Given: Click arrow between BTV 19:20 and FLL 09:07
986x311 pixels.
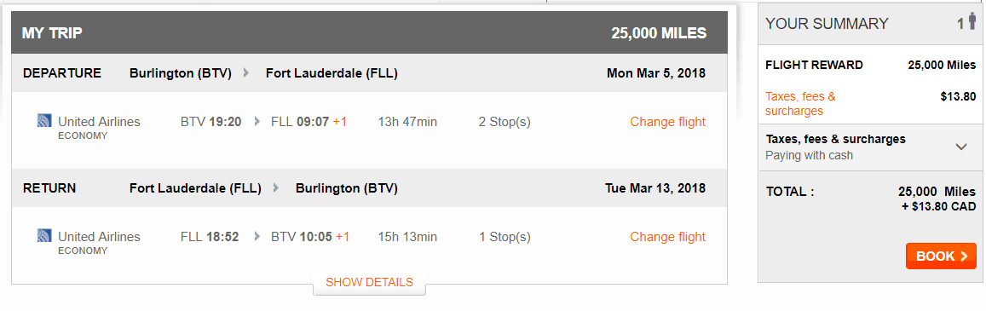Looking at the screenshot, I should point(257,122).
